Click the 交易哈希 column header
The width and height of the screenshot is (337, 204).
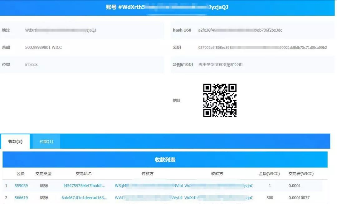[84, 174]
